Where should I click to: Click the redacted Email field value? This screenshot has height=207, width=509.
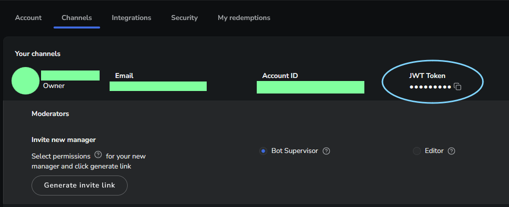pyautogui.click(x=158, y=86)
